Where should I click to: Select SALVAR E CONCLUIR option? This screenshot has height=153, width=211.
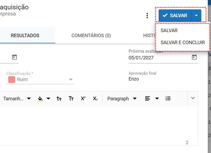click(x=183, y=42)
